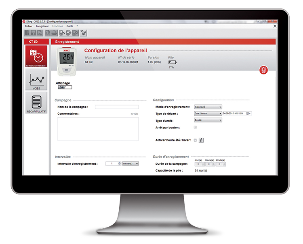The width and height of the screenshot is (303, 244).
Task: Expand the Type d'arrêt dropdown
Action: (x=208, y=120)
